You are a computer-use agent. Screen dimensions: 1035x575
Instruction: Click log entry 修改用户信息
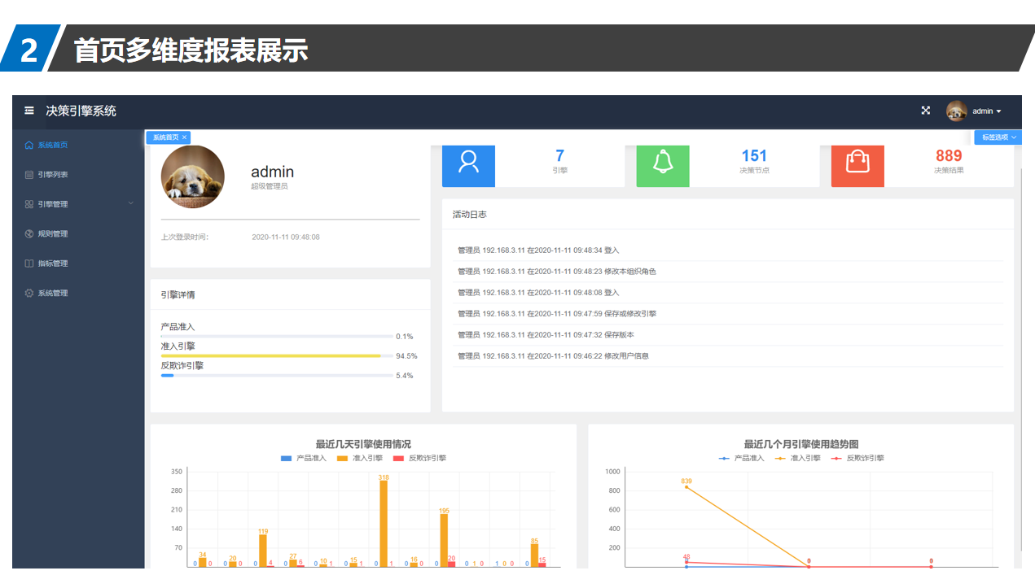pos(728,356)
